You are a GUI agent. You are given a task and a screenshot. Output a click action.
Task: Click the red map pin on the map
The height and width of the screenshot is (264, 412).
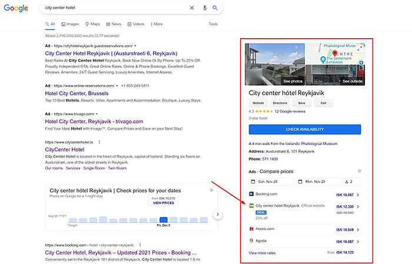click(335, 53)
